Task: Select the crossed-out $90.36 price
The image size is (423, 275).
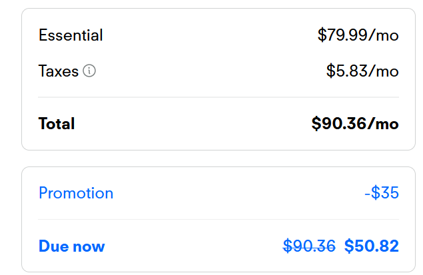Action: click(x=309, y=246)
